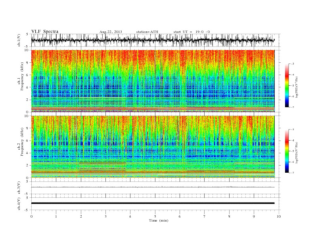314x243 pixels.
Task: Click the "8" kHz tick of the ch.2 spectrogram
Action: (x=27, y=128)
